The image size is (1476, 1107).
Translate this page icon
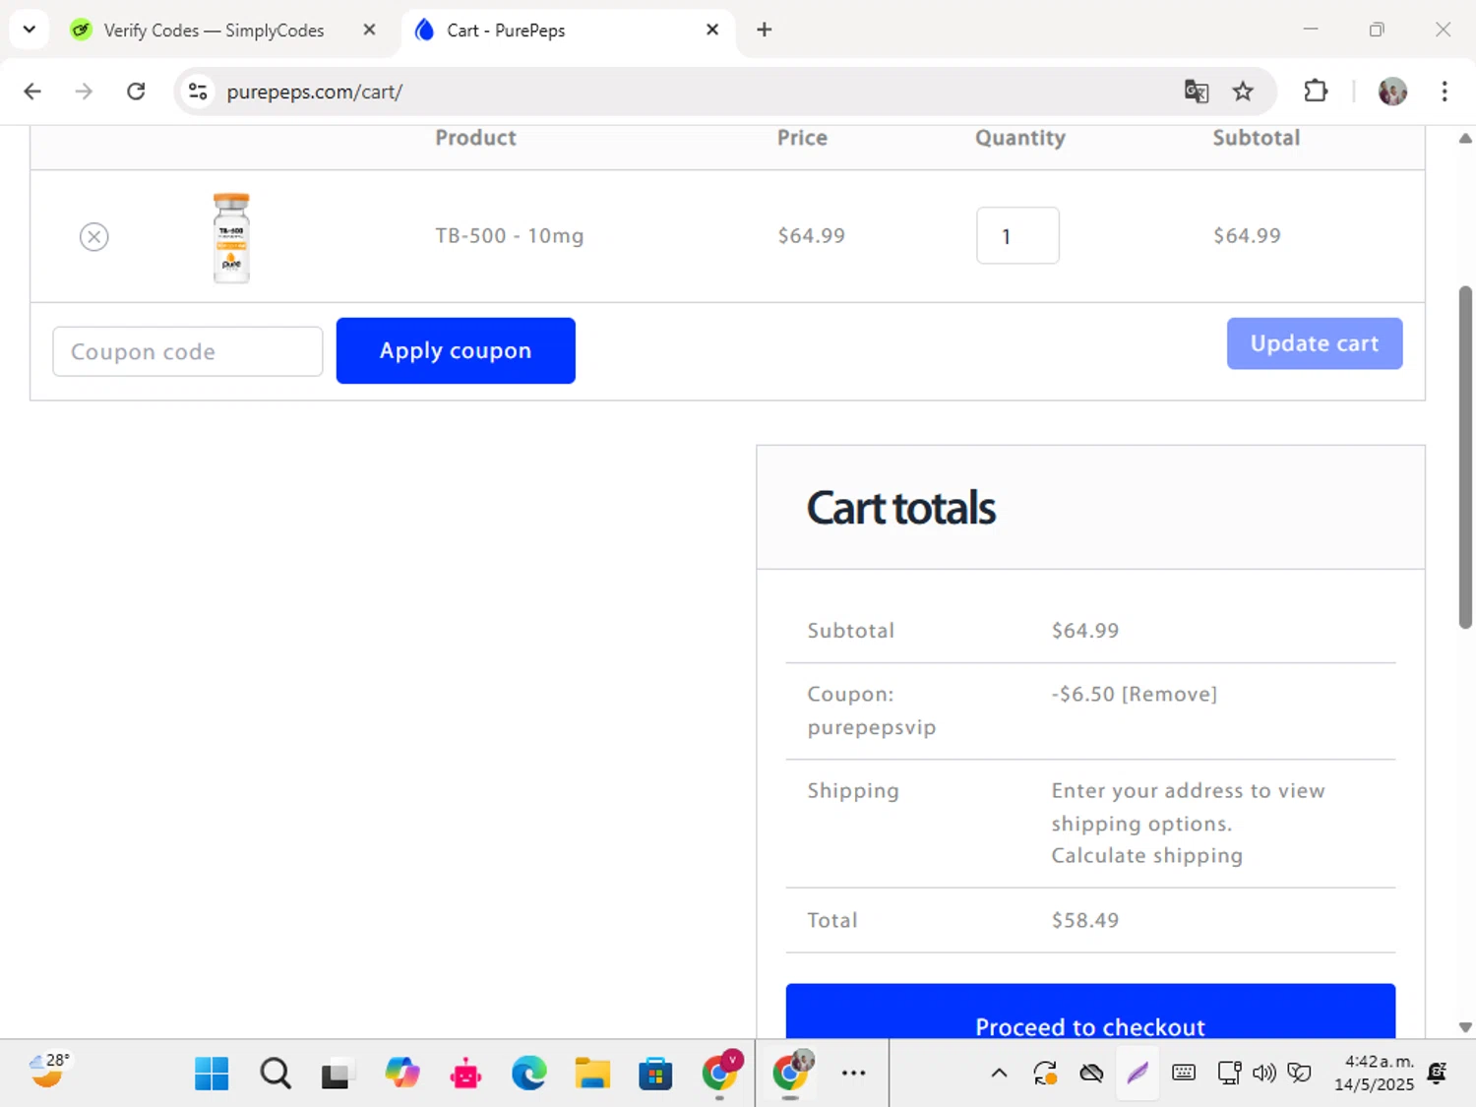pos(1197,92)
